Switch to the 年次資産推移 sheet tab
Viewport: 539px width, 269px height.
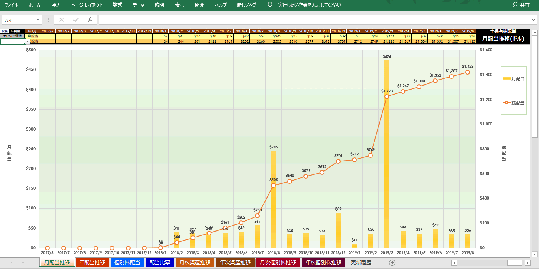click(235, 263)
